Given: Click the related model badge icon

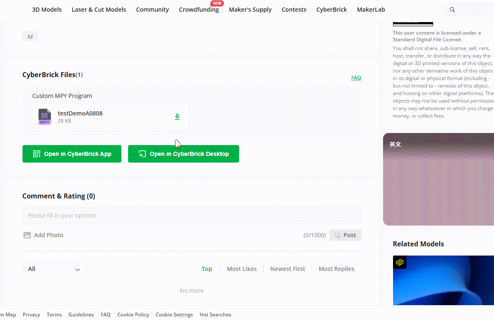Looking at the screenshot, I should tap(399, 262).
